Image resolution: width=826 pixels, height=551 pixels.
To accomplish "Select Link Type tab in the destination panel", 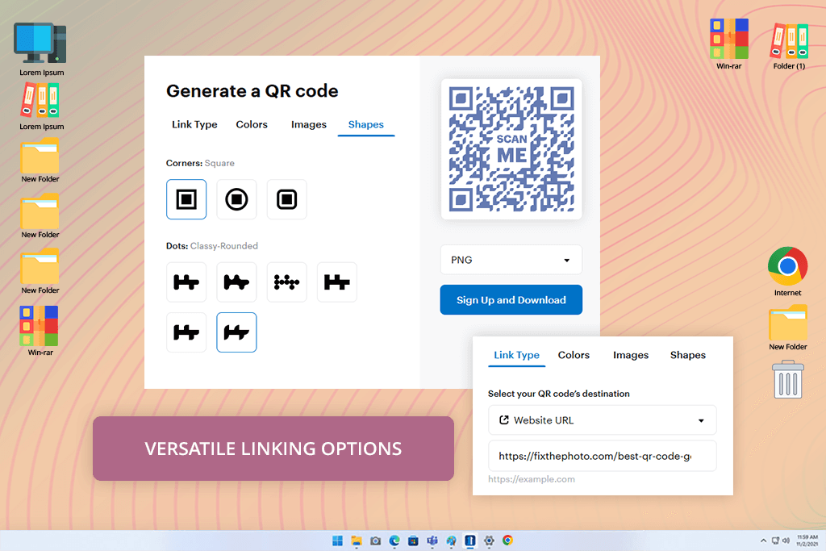I will pyautogui.click(x=517, y=355).
